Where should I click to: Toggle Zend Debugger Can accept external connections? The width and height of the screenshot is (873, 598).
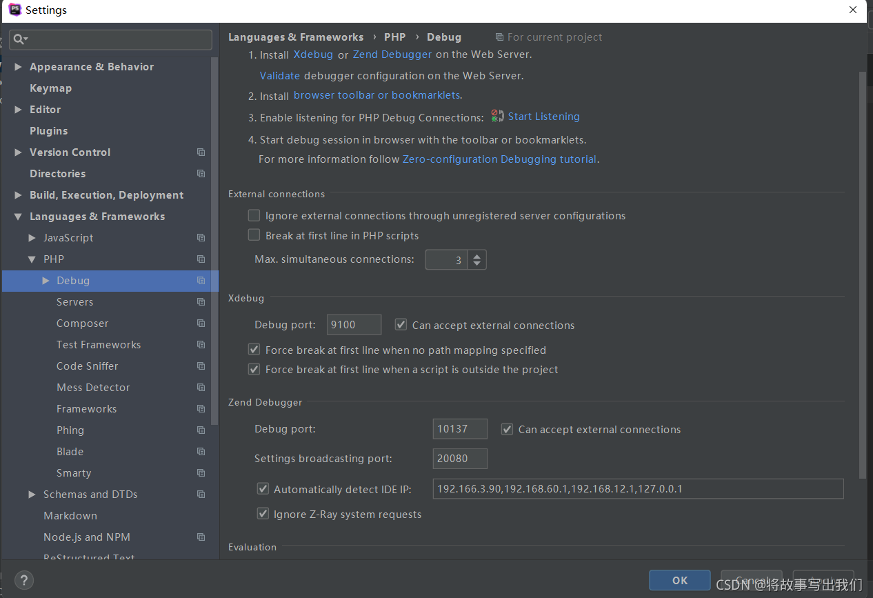507,429
